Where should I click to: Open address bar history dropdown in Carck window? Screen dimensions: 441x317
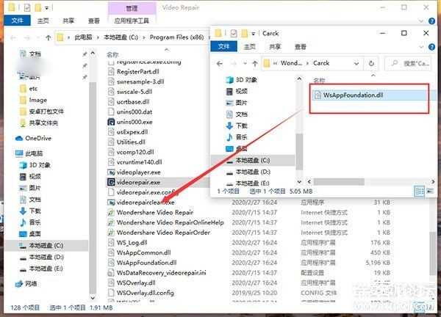356,64
